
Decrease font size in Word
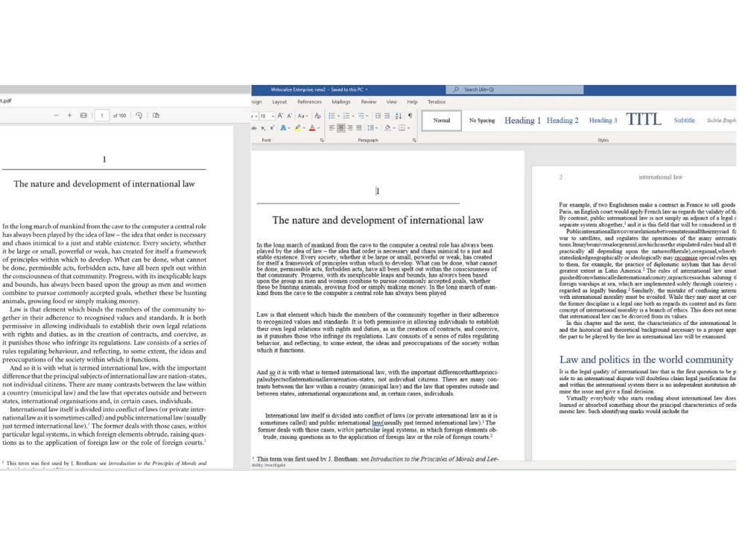tap(289, 116)
